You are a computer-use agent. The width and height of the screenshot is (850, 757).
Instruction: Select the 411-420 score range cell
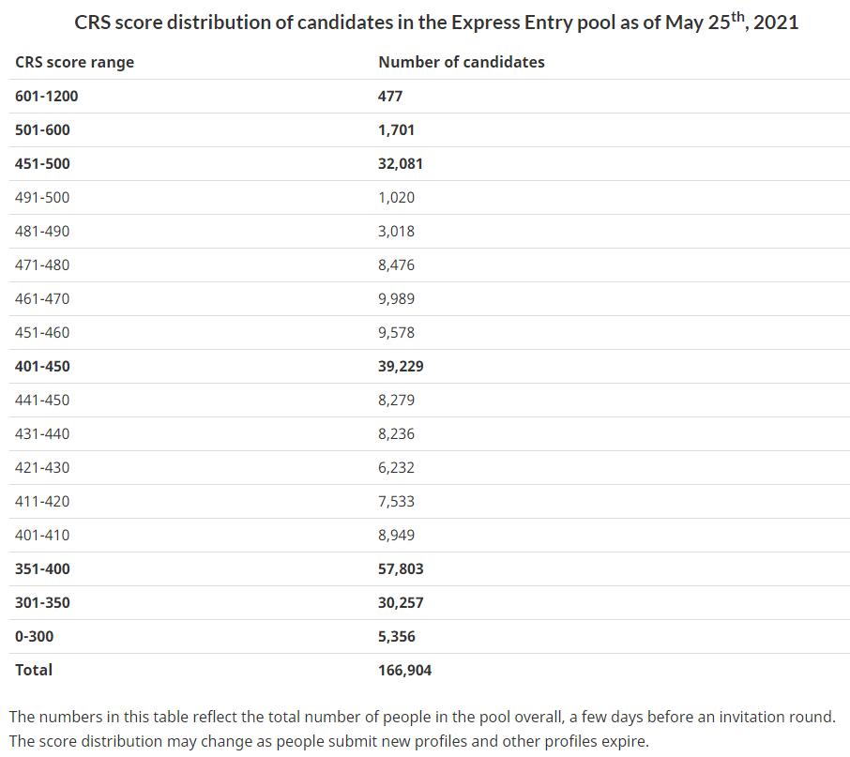(42, 501)
